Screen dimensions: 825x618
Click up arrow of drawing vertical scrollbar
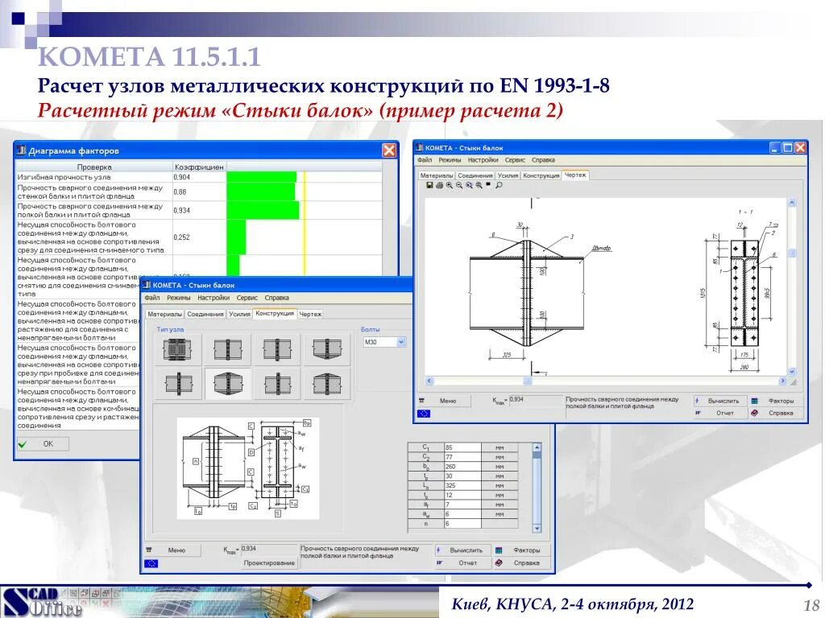[791, 202]
